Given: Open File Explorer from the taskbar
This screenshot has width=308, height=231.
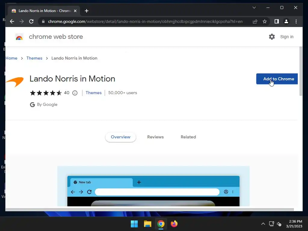Looking at the screenshot, I should coord(147,224).
